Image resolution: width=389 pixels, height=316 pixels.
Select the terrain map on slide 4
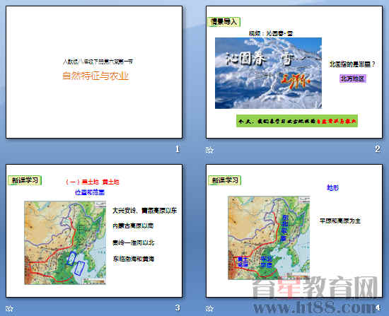click(x=269, y=238)
